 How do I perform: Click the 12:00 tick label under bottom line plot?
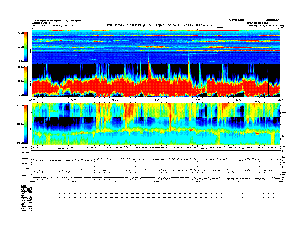tap(156, 181)
